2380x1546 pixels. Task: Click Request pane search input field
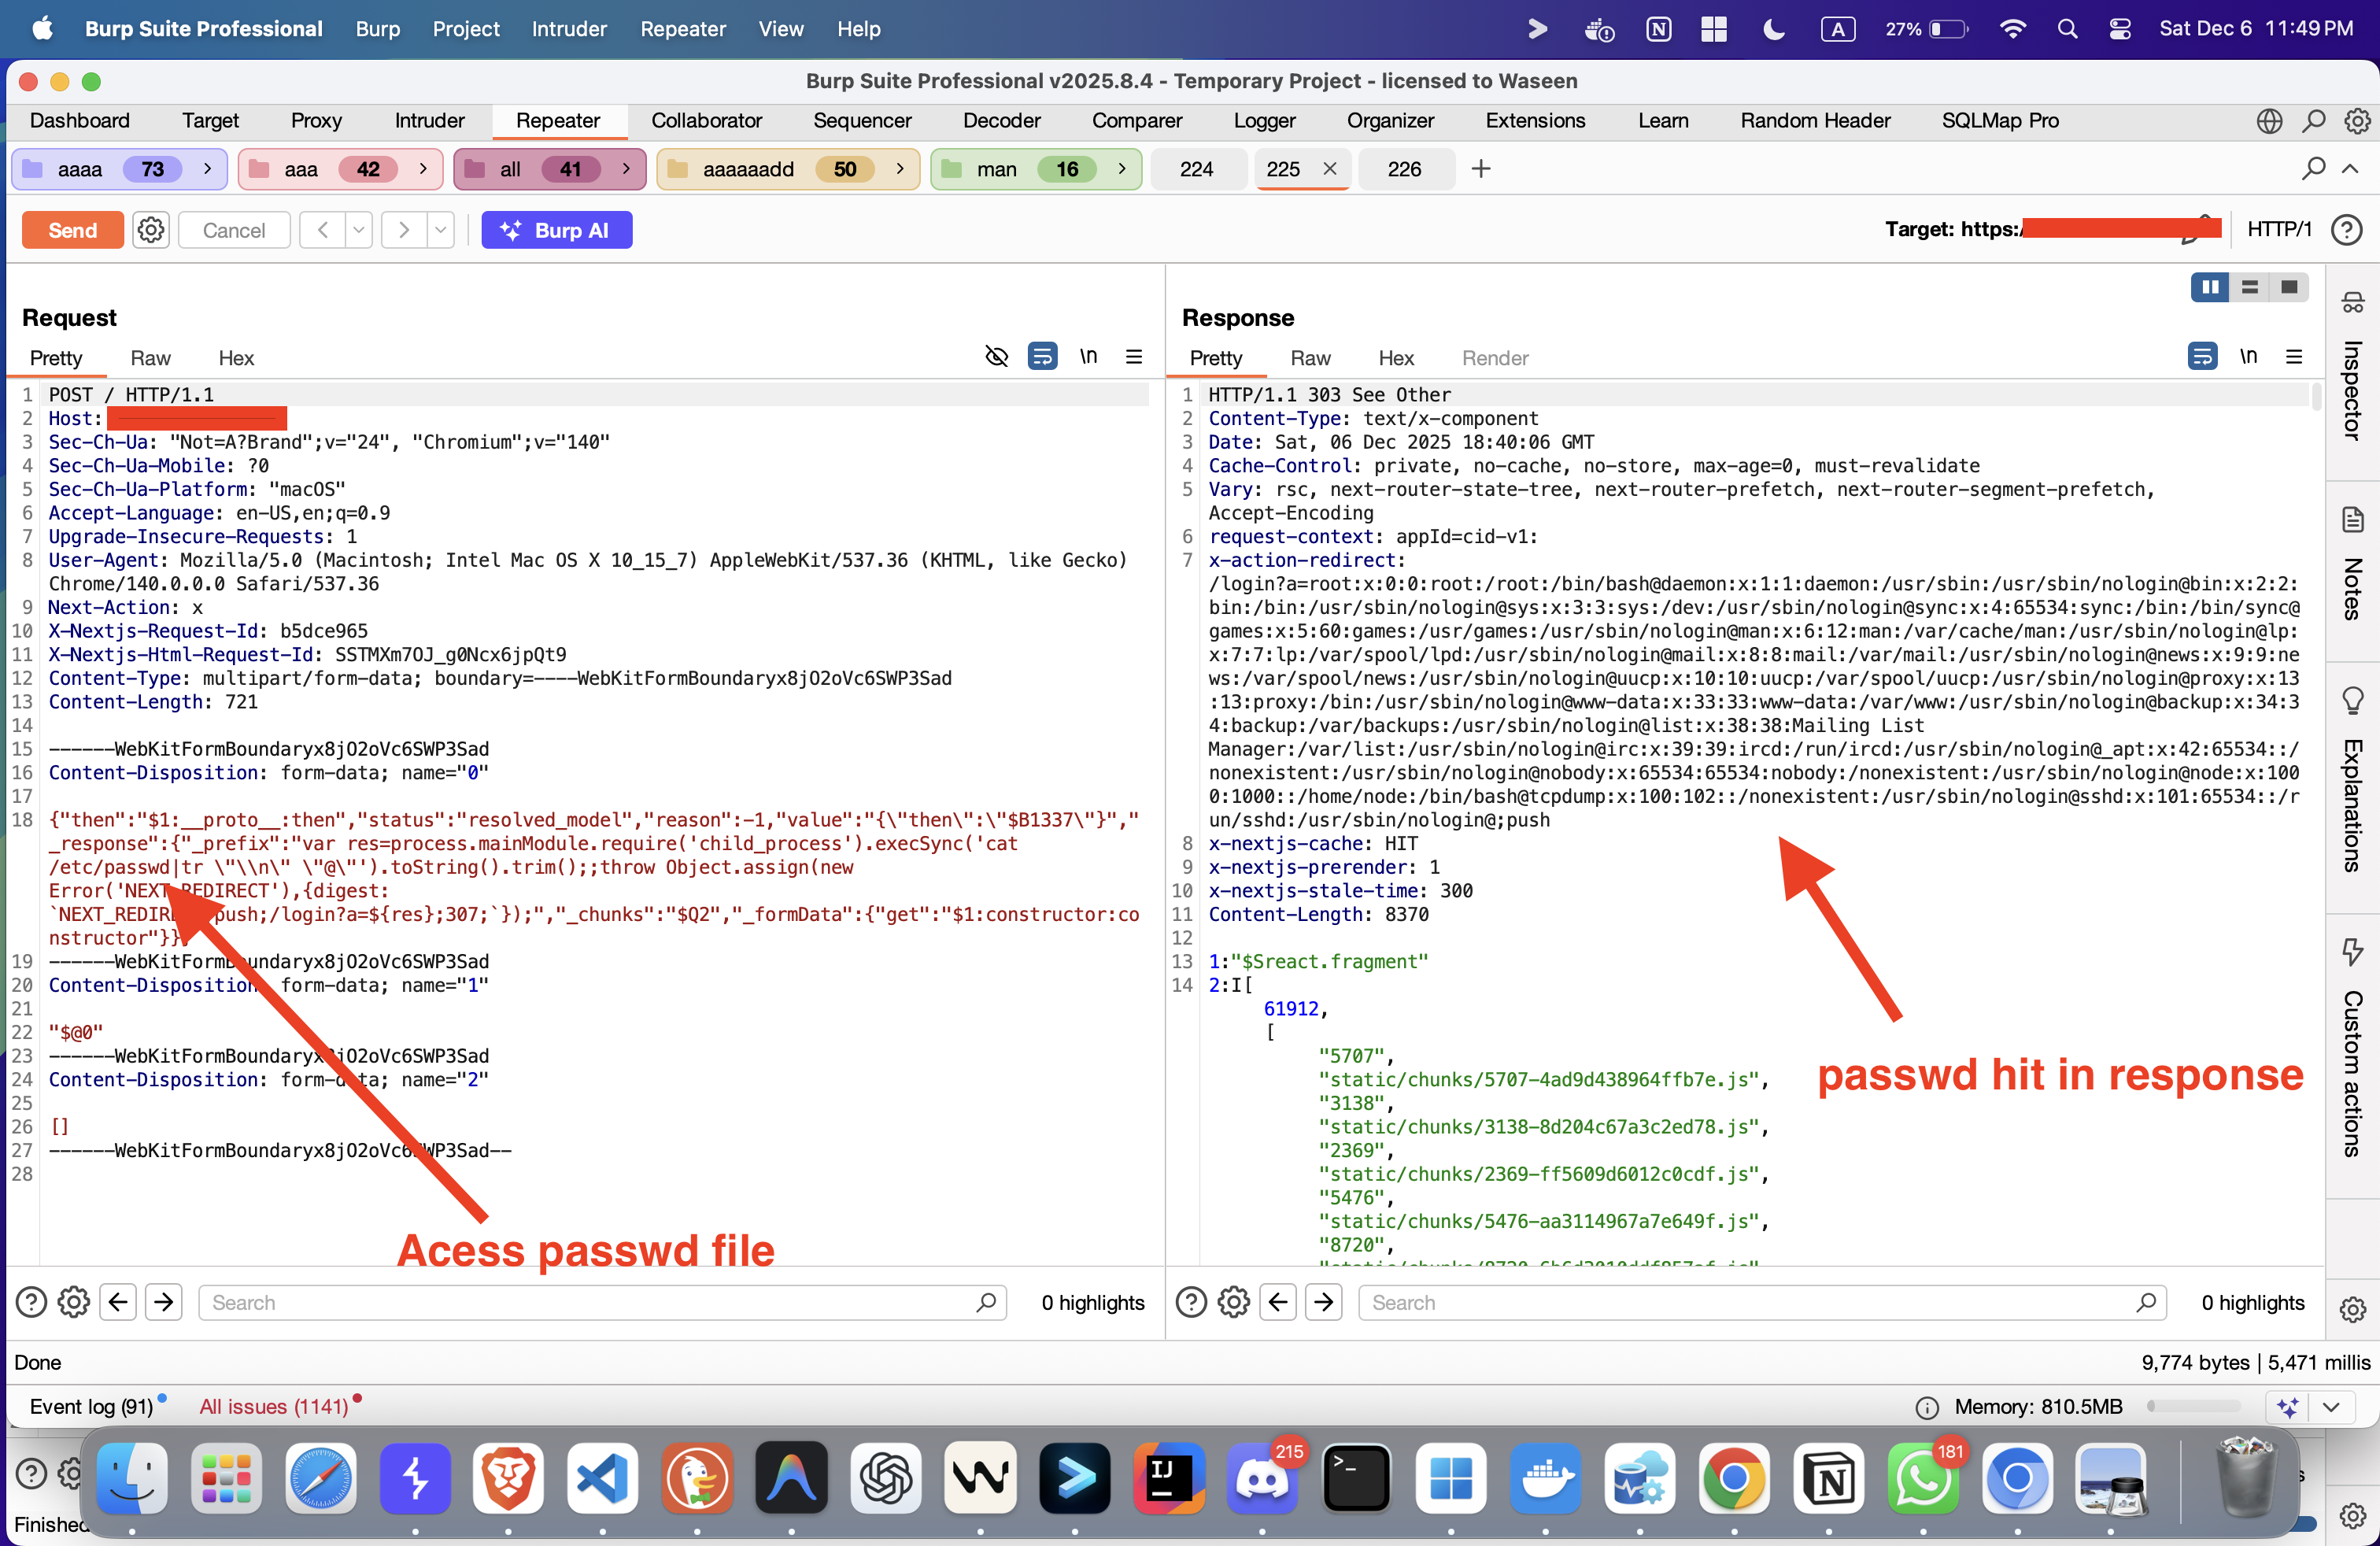pyautogui.click(x=603, y=1302)
